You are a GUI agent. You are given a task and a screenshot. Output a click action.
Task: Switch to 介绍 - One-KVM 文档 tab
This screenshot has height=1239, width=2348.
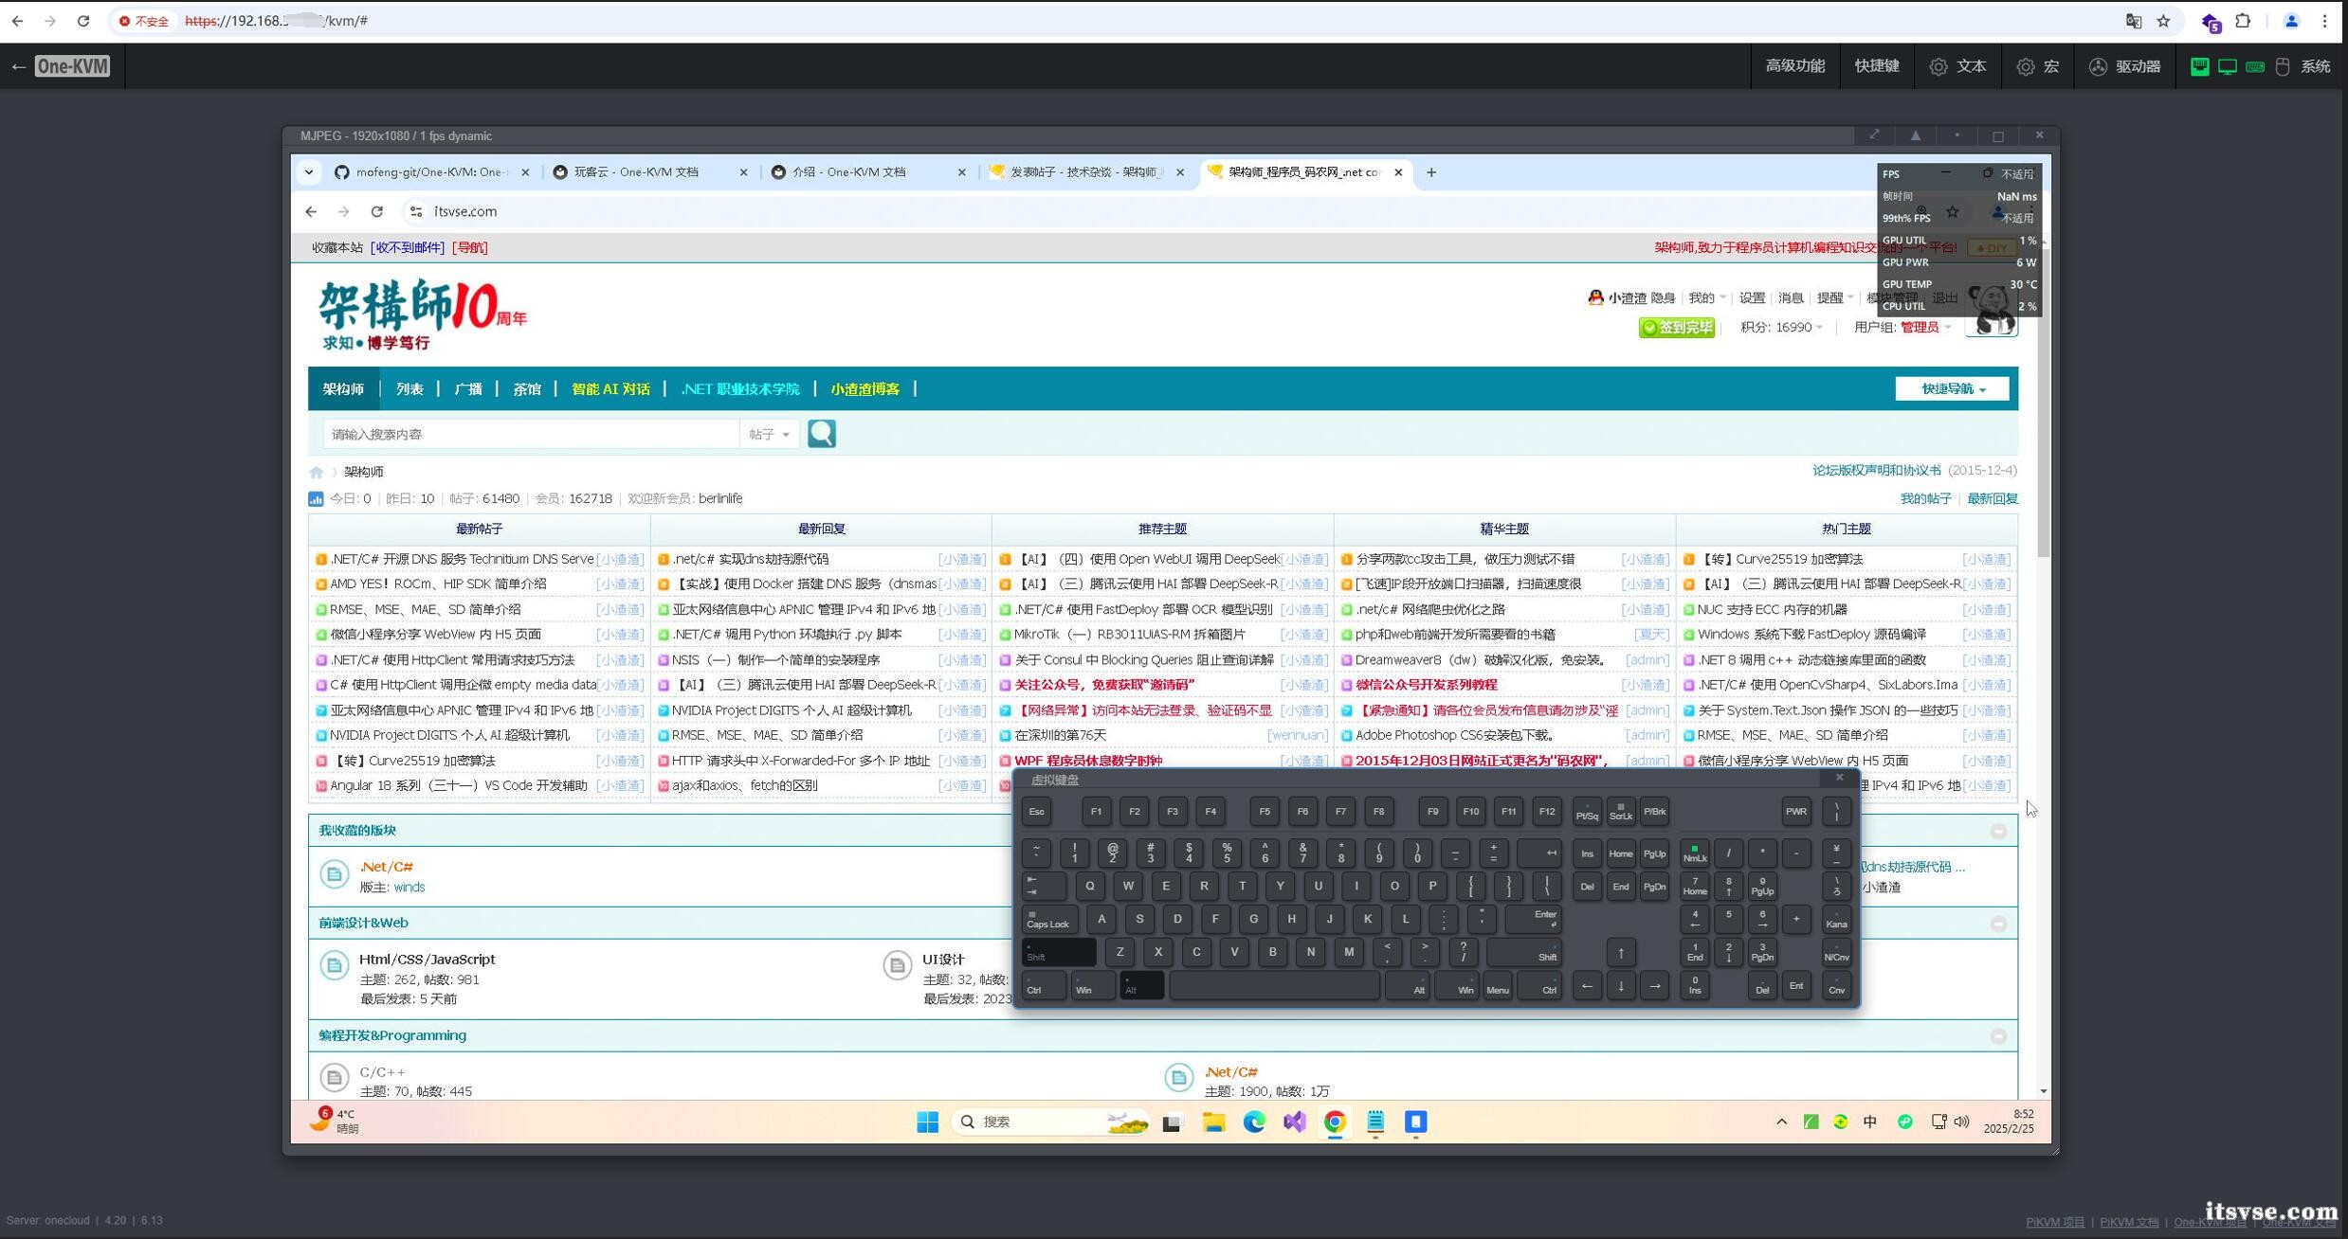point(868,172)
